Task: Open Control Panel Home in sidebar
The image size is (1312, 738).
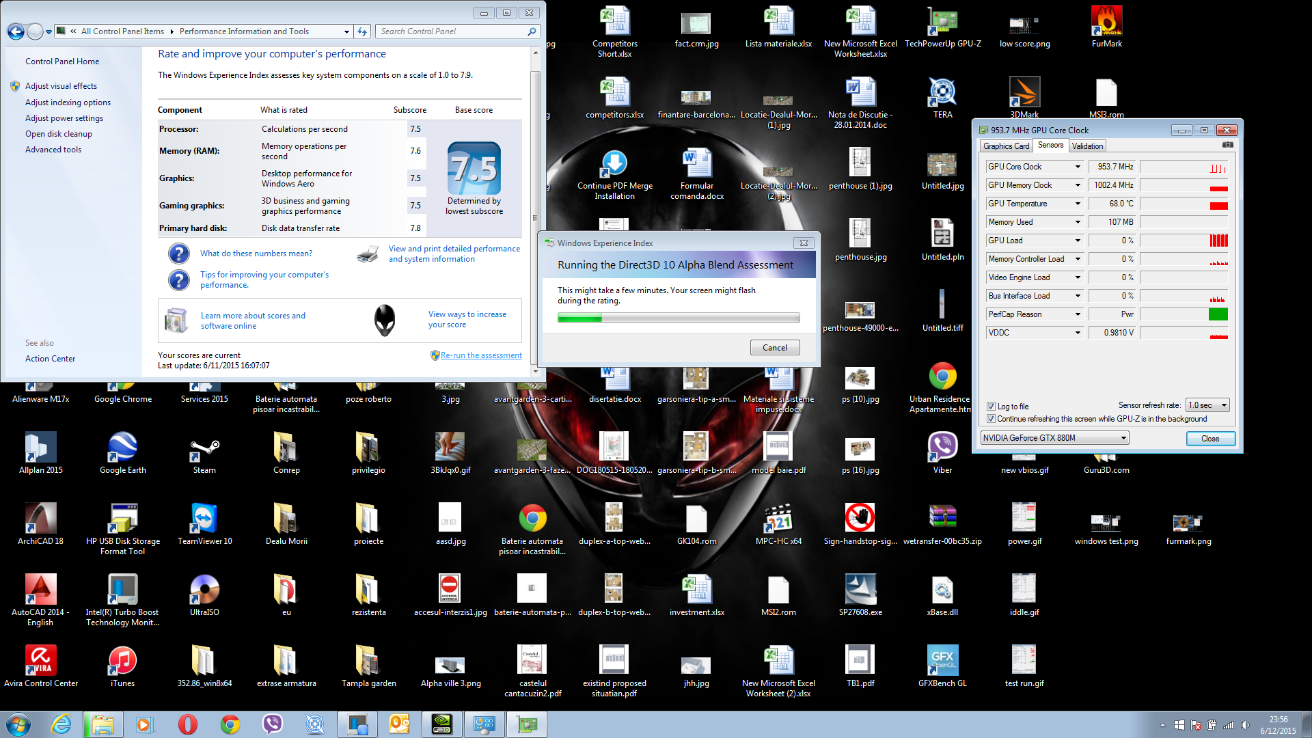Action: click(62, 61)
